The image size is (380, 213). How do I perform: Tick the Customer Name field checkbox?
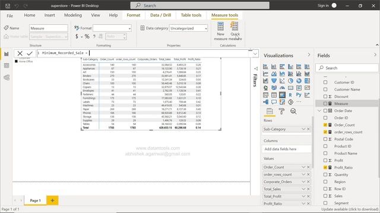[325, 89]
